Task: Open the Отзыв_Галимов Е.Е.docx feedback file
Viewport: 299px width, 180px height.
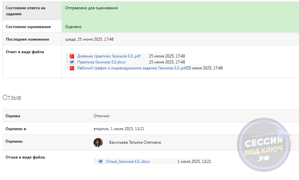Action: [x=128, y=162]
